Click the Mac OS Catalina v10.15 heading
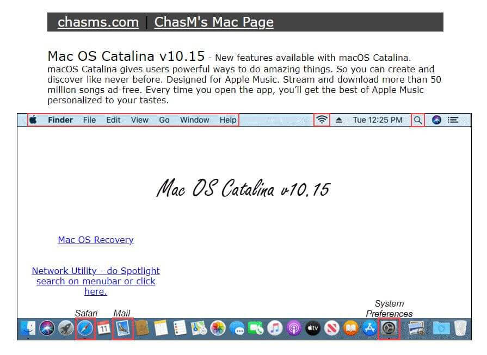Image resolution: width=487 pixels, height=355 pixels. (126, 56)
